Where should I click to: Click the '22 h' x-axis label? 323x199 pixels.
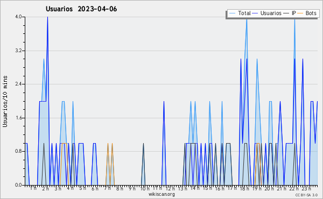pyautogui.click(x=294, y=189)
